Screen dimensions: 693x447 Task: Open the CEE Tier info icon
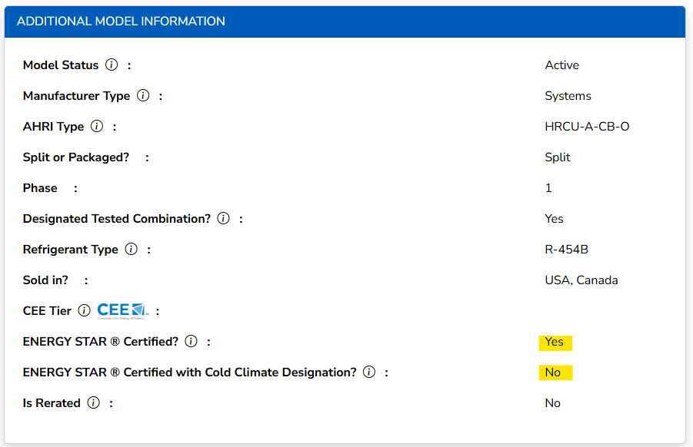click(85, 310)
